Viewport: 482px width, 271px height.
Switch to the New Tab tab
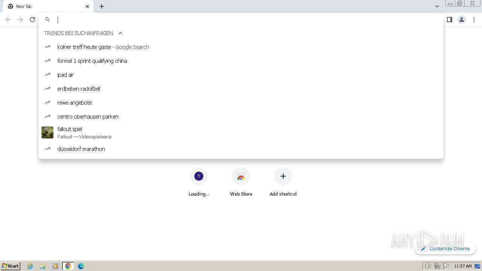pos(48,6)
